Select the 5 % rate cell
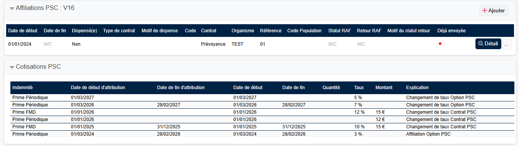 358,98
